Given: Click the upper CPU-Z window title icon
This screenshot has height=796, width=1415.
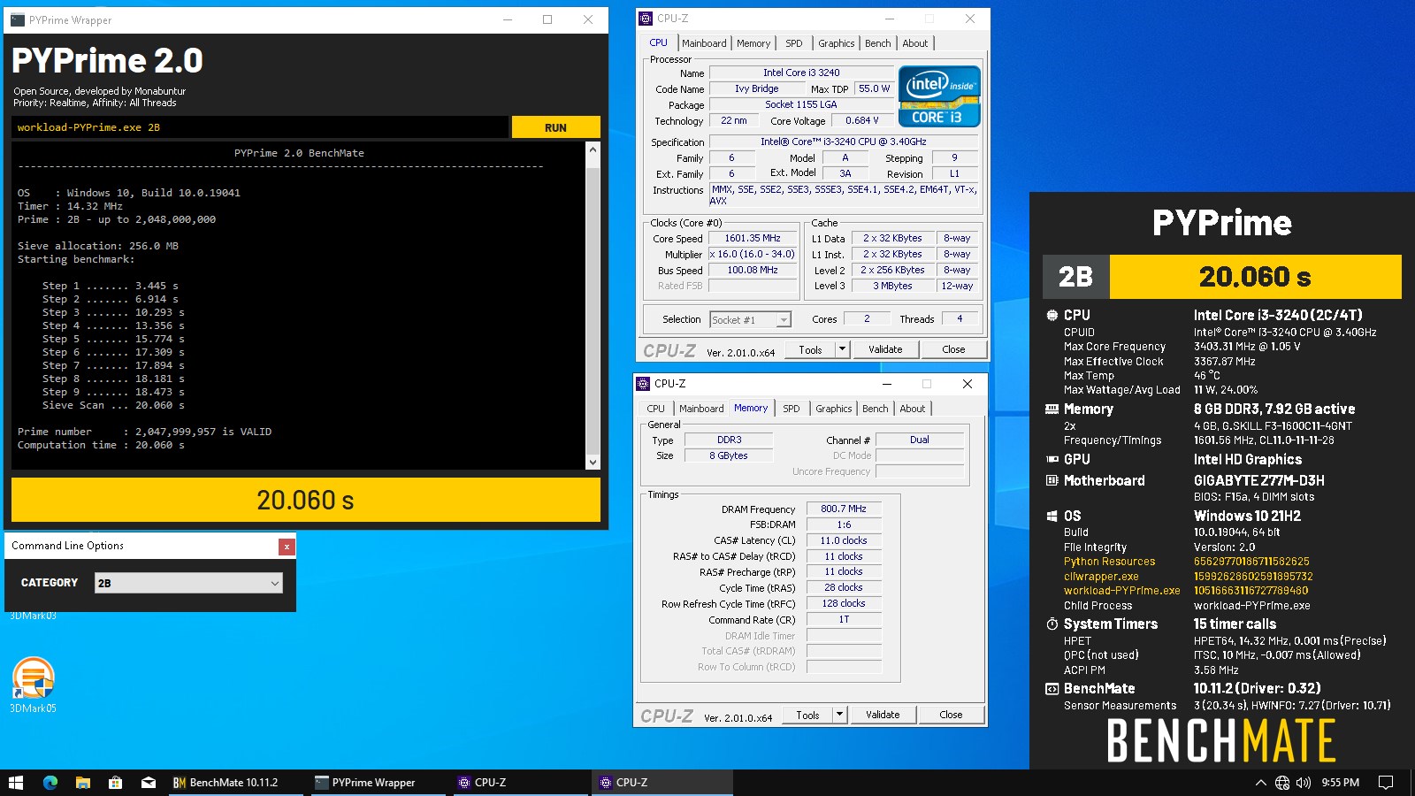Looking at the screenshot, I should (646, 19).
